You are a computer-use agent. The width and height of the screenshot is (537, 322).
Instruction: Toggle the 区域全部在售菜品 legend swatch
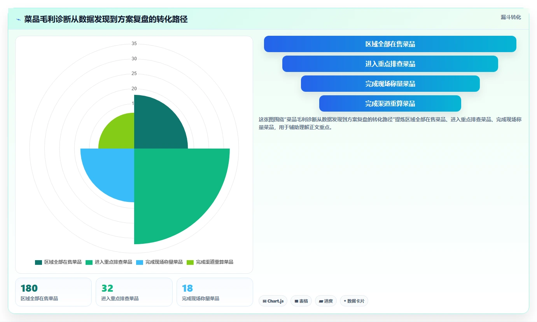point(38,262)
